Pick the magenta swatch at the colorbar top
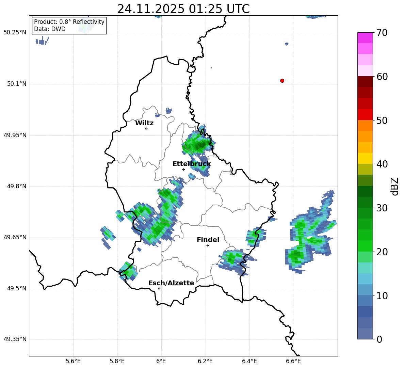This screenshot has height=368, width=403. [x=365, y=38]
